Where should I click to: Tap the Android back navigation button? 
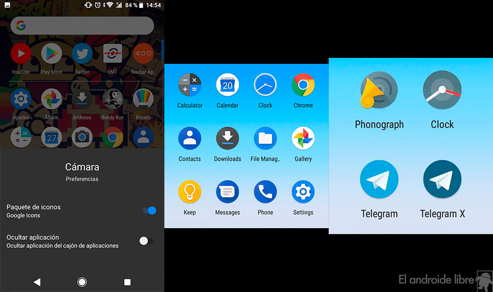pyautogui.click(x=37, y=282)
